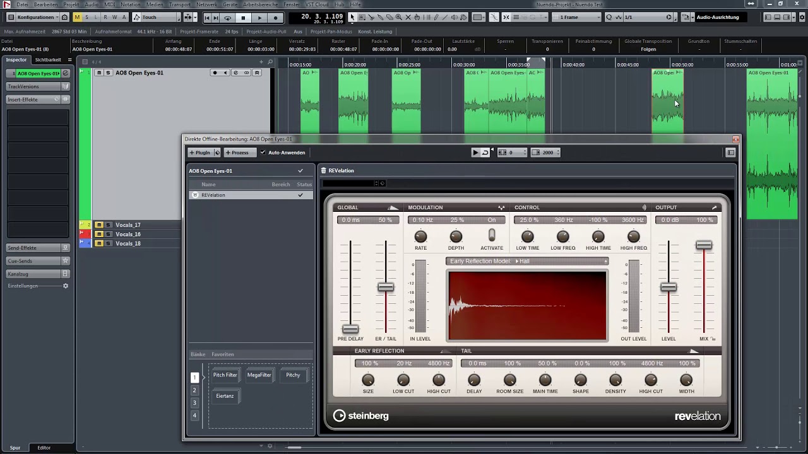
Task: Click the ER / TAIL fader handle
Action: [x=386, y=287]
